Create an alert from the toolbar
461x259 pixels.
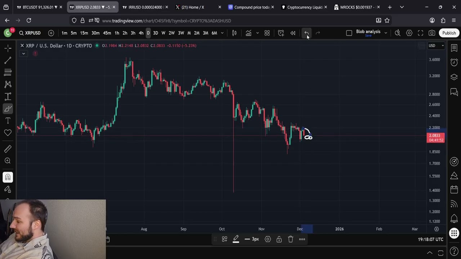coord(281,33)
